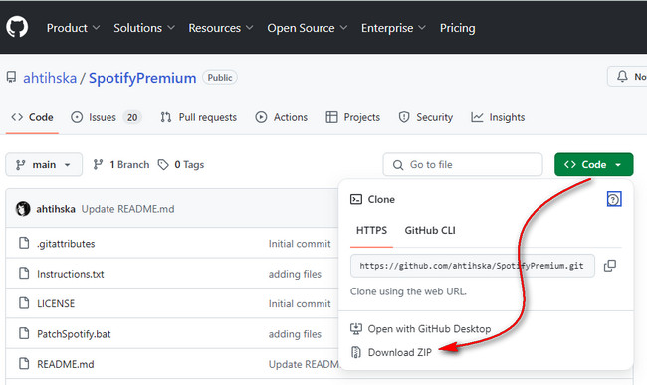
Task: Click the tags icon next to 0 Tags
Action: (x=163, y=165)
